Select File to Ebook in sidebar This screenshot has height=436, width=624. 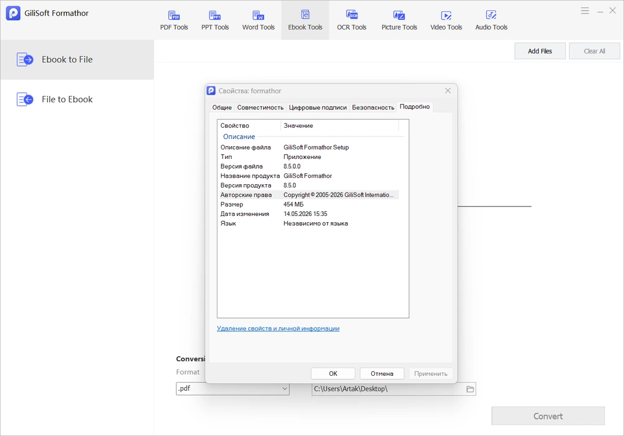tap(77, 99)
